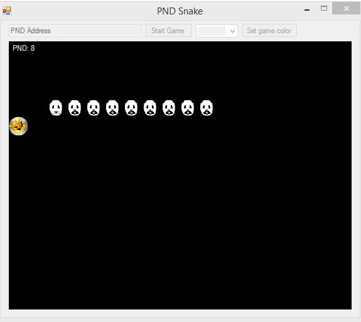Click the Set game color button
361x322 pixels.
[x=269, y=31]
